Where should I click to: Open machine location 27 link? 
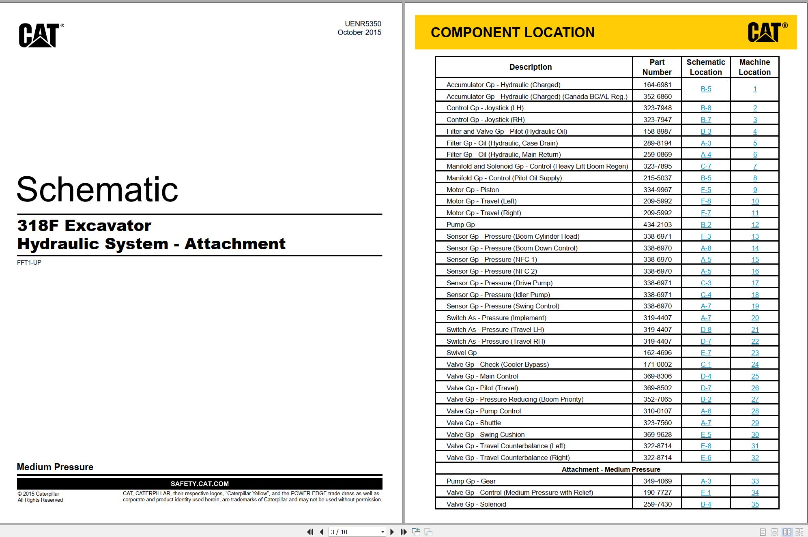[x=755, y=399]
